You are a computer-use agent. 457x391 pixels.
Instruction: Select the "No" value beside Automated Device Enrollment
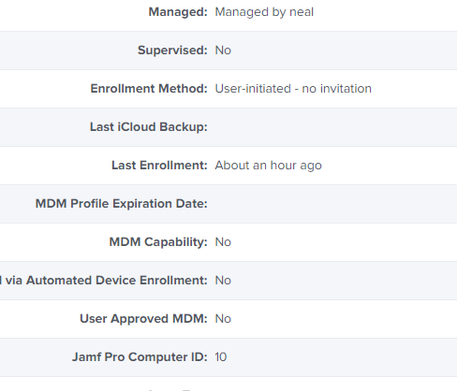(x=223, y=281)
